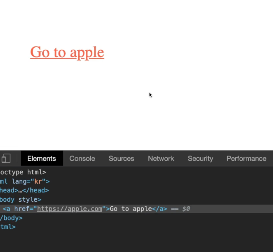
Task: Open the Elements tab
Action: pyautogui.click(x=42, y=158)
